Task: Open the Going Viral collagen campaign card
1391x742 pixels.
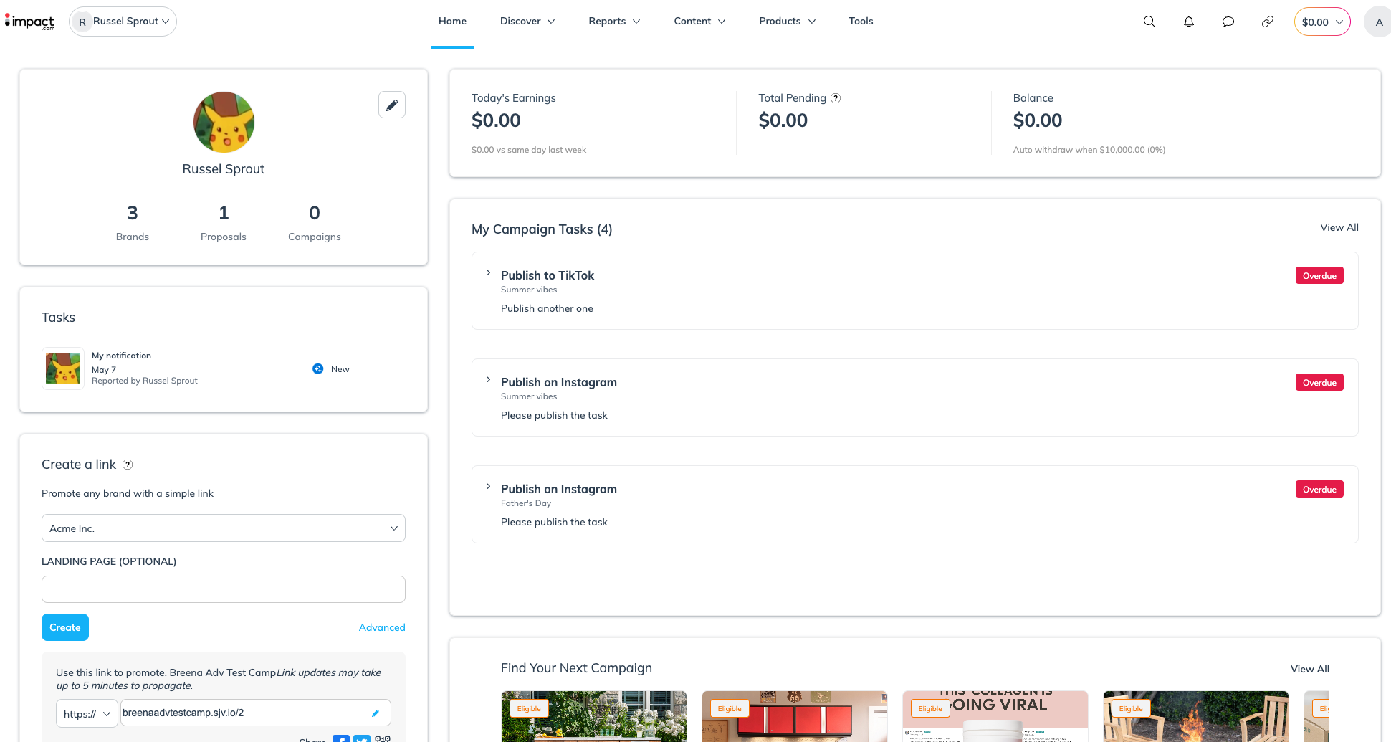Action: coord(995,716)
